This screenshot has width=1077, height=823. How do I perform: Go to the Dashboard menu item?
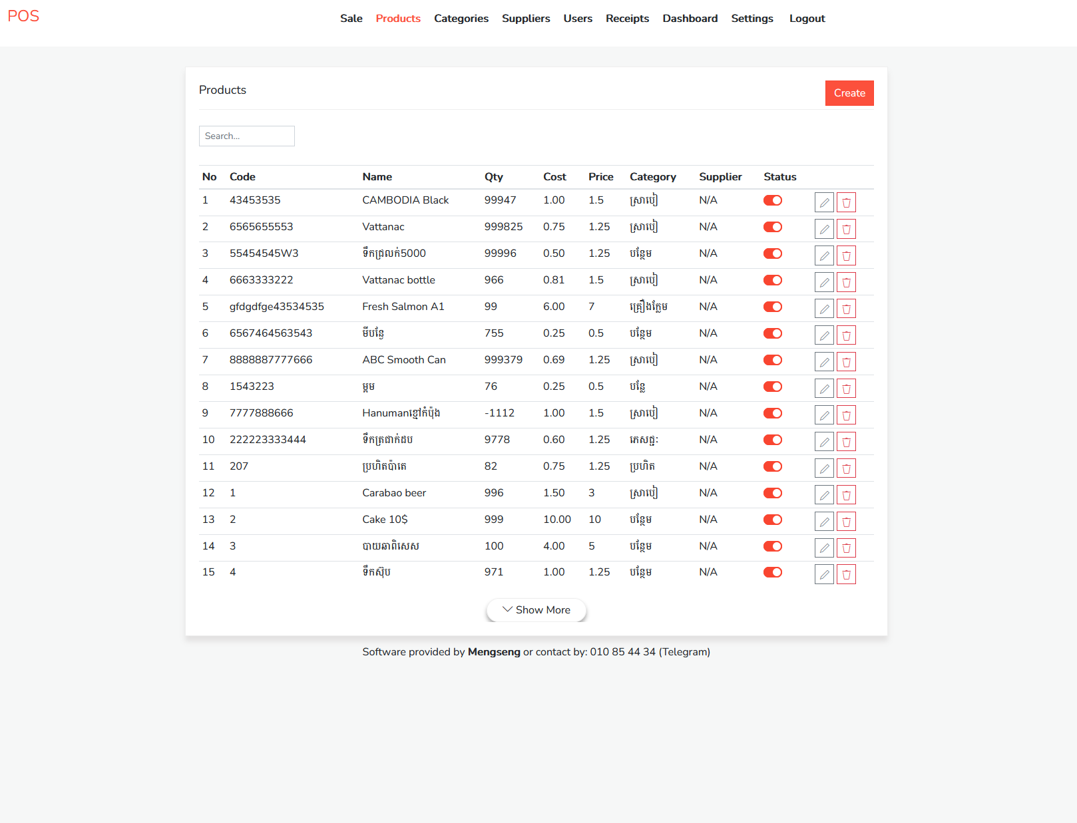pyautogui.click(x=690, y=19)
